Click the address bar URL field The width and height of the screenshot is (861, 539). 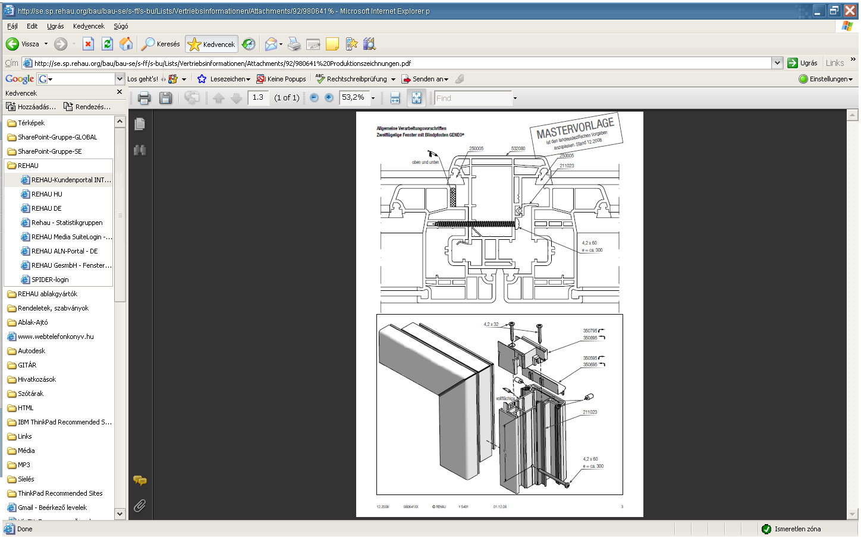coord(397,63)
